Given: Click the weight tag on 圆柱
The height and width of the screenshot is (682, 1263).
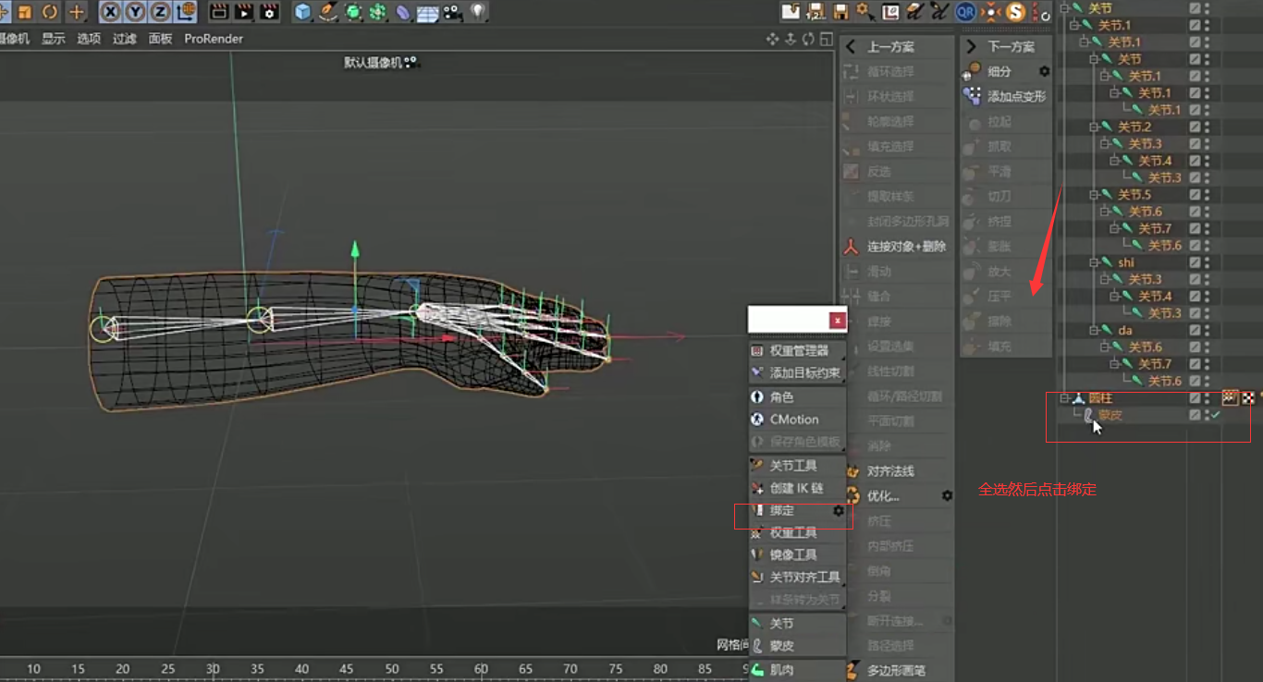Looking at the screenshot, I should (1230, 398).
